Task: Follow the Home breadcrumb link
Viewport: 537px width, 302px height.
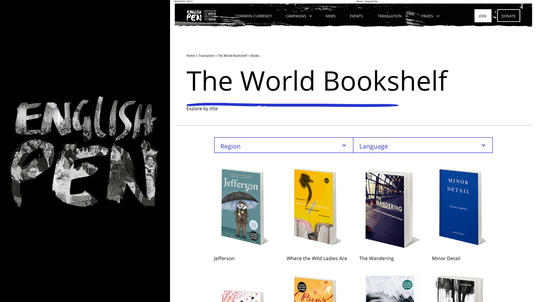Action: [x=190, y=56]
